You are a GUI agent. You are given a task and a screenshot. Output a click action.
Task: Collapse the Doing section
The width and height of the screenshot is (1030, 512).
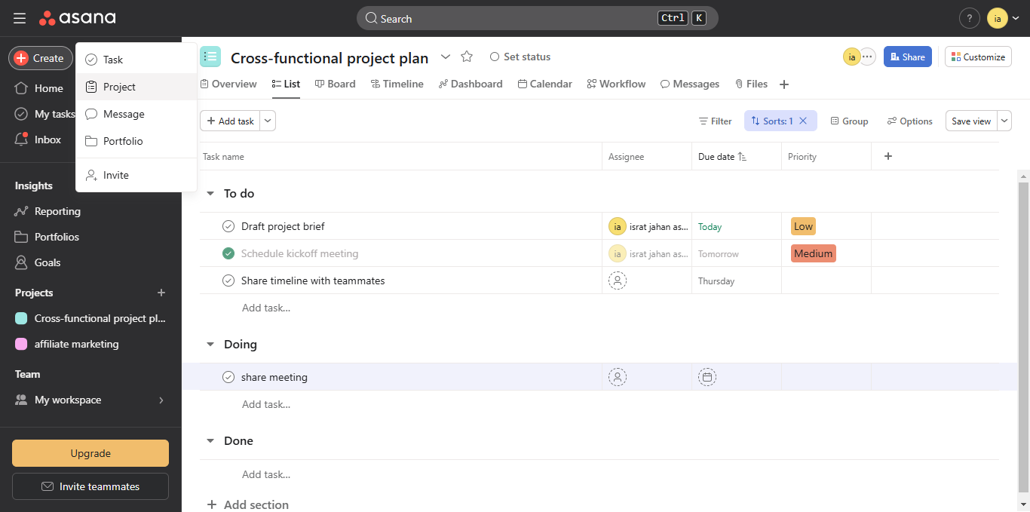click(x=210, y=344)
